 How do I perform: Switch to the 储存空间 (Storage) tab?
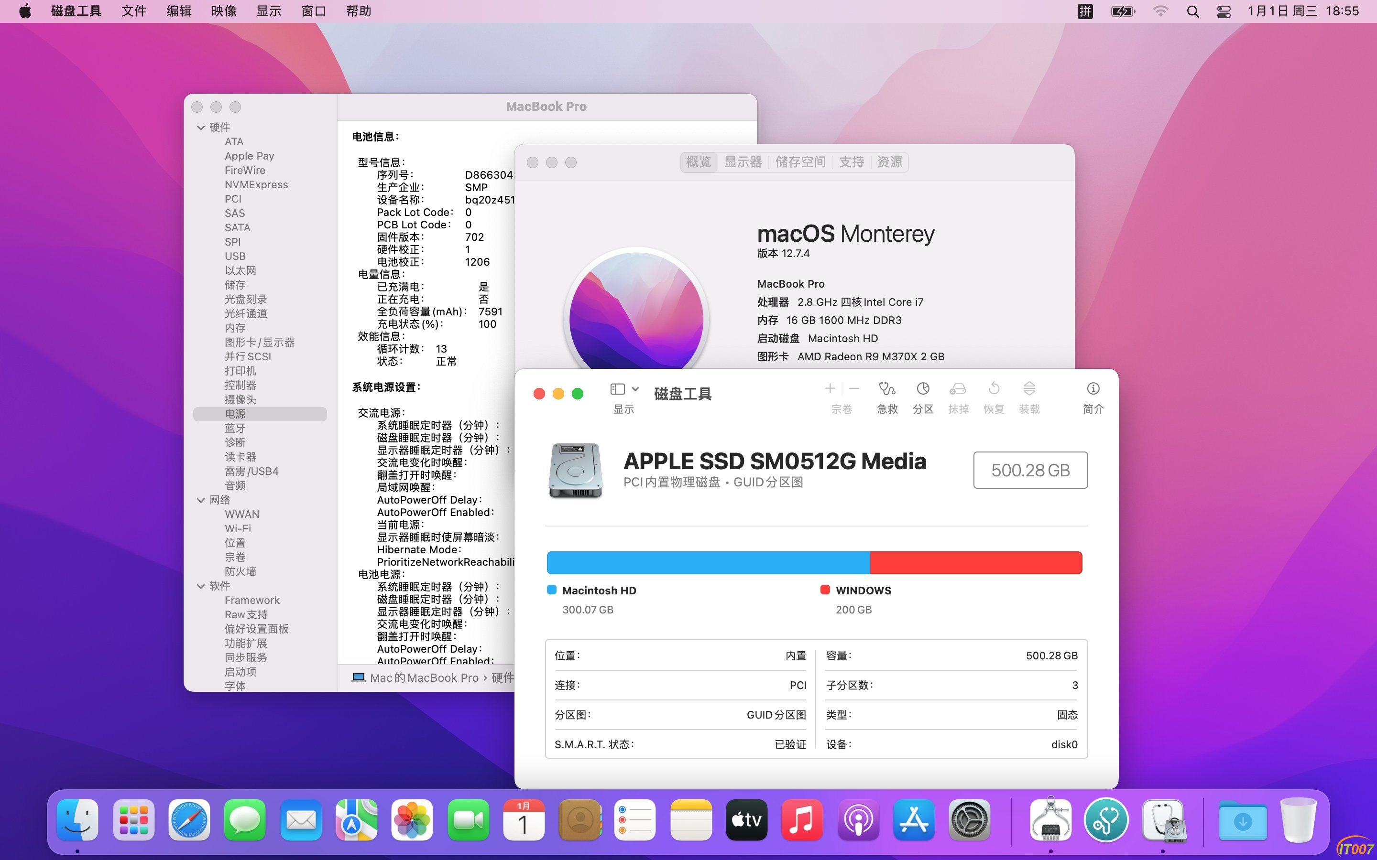(x=800, y=162)
